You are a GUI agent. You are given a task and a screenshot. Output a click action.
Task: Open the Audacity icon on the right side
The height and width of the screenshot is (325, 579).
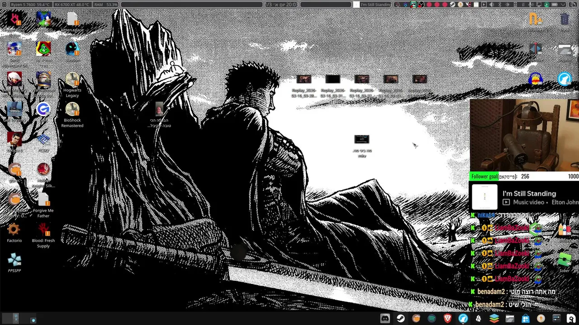536,79
